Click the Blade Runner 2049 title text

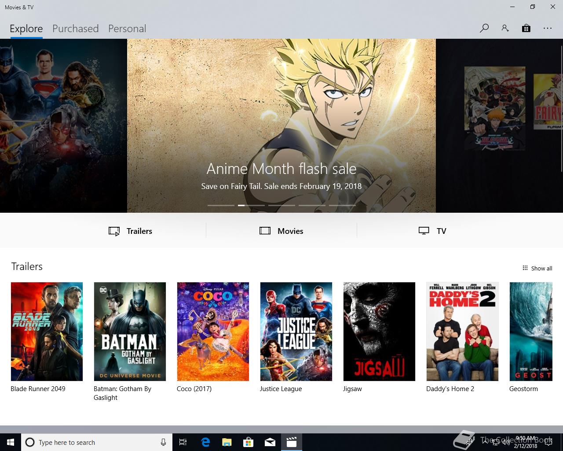coord(38,389)
